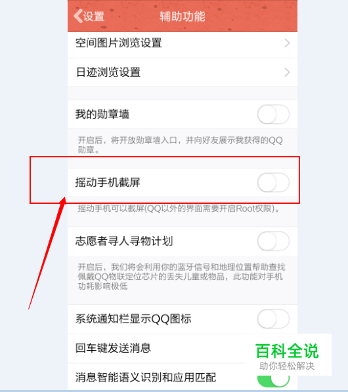Expand the 日迹浏览设置 arrow
Viewport: 348px width, 392px height.
tap(287, 72)
